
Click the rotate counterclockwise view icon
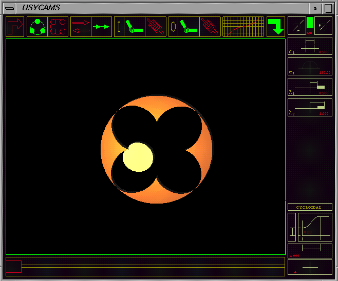point(297,26)
